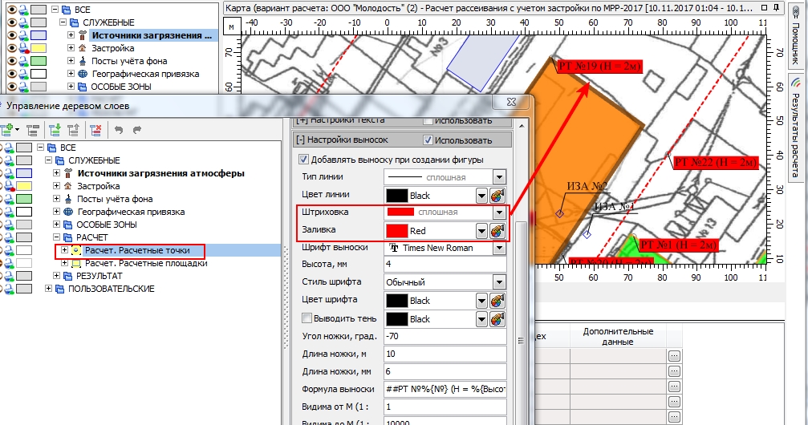This screenshot has height=425, width=808.
Task: Click the ИЗА №1 source marker on map
Action: pyautogui.click(x=587, y=234)
